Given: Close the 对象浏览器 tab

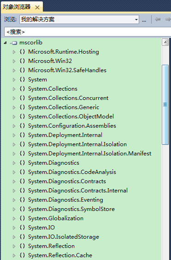Looking at the screenshot, I should (x=37, y=7).
